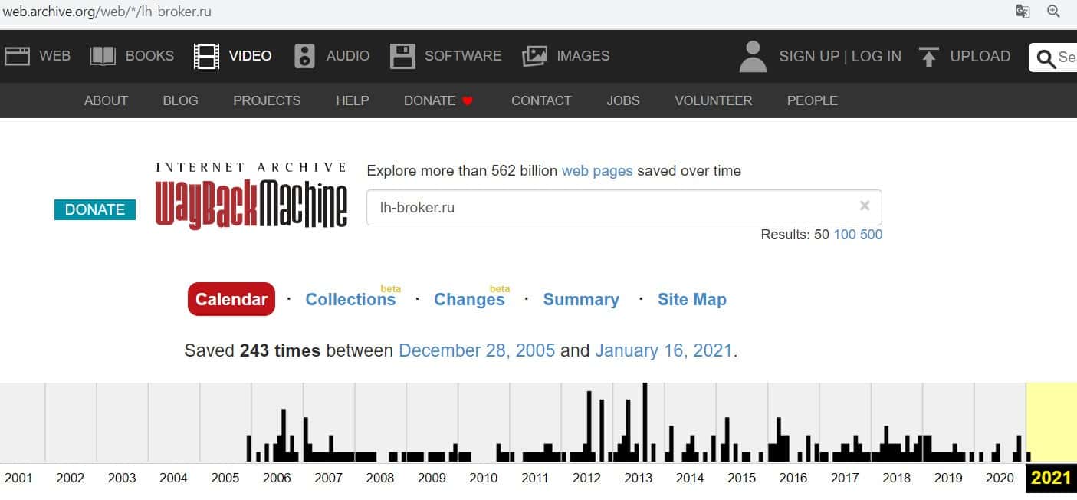This screenshot has height=500, width=1077.
Task: Click the AUDIO text label
Action: (348, 56)
